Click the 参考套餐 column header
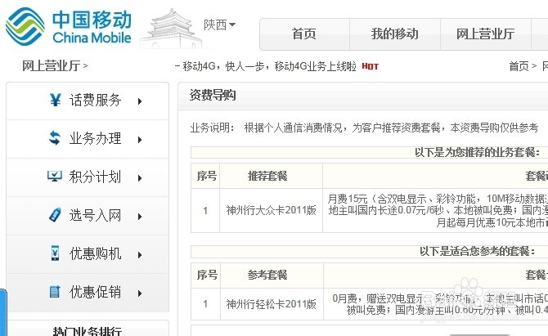The image size is (548, 336). tap(267, 276)
